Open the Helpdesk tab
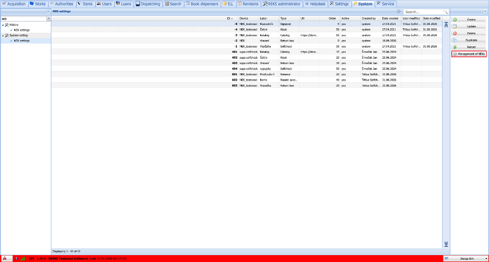Screen dimensions: 489x262 [x=315, y=4]
